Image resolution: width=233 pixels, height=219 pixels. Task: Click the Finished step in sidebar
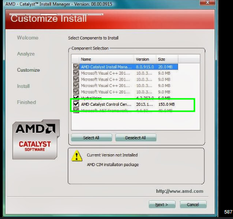coord(26,102)
